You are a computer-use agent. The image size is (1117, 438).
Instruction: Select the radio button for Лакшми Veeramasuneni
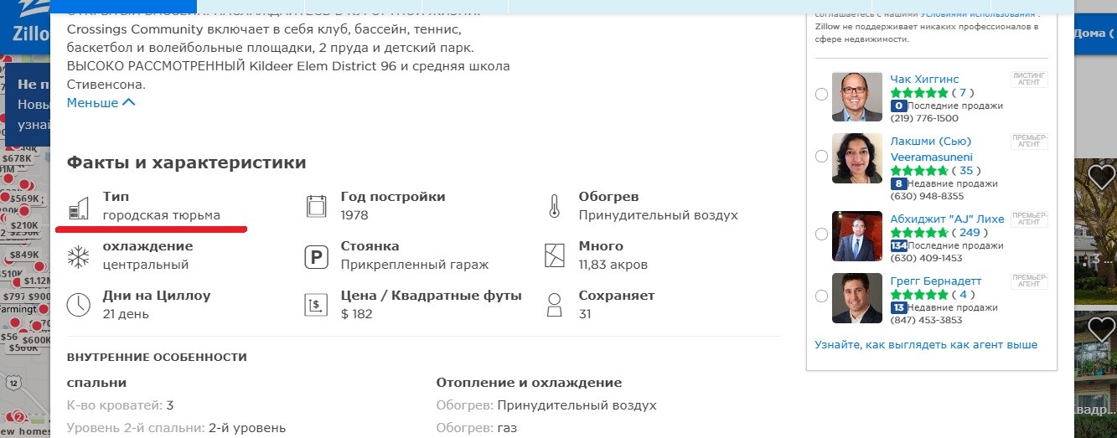click(821, 157)
